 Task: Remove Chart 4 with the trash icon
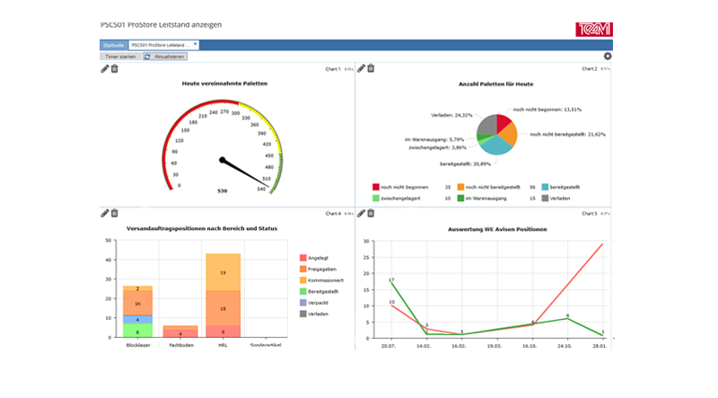(115, 213)
